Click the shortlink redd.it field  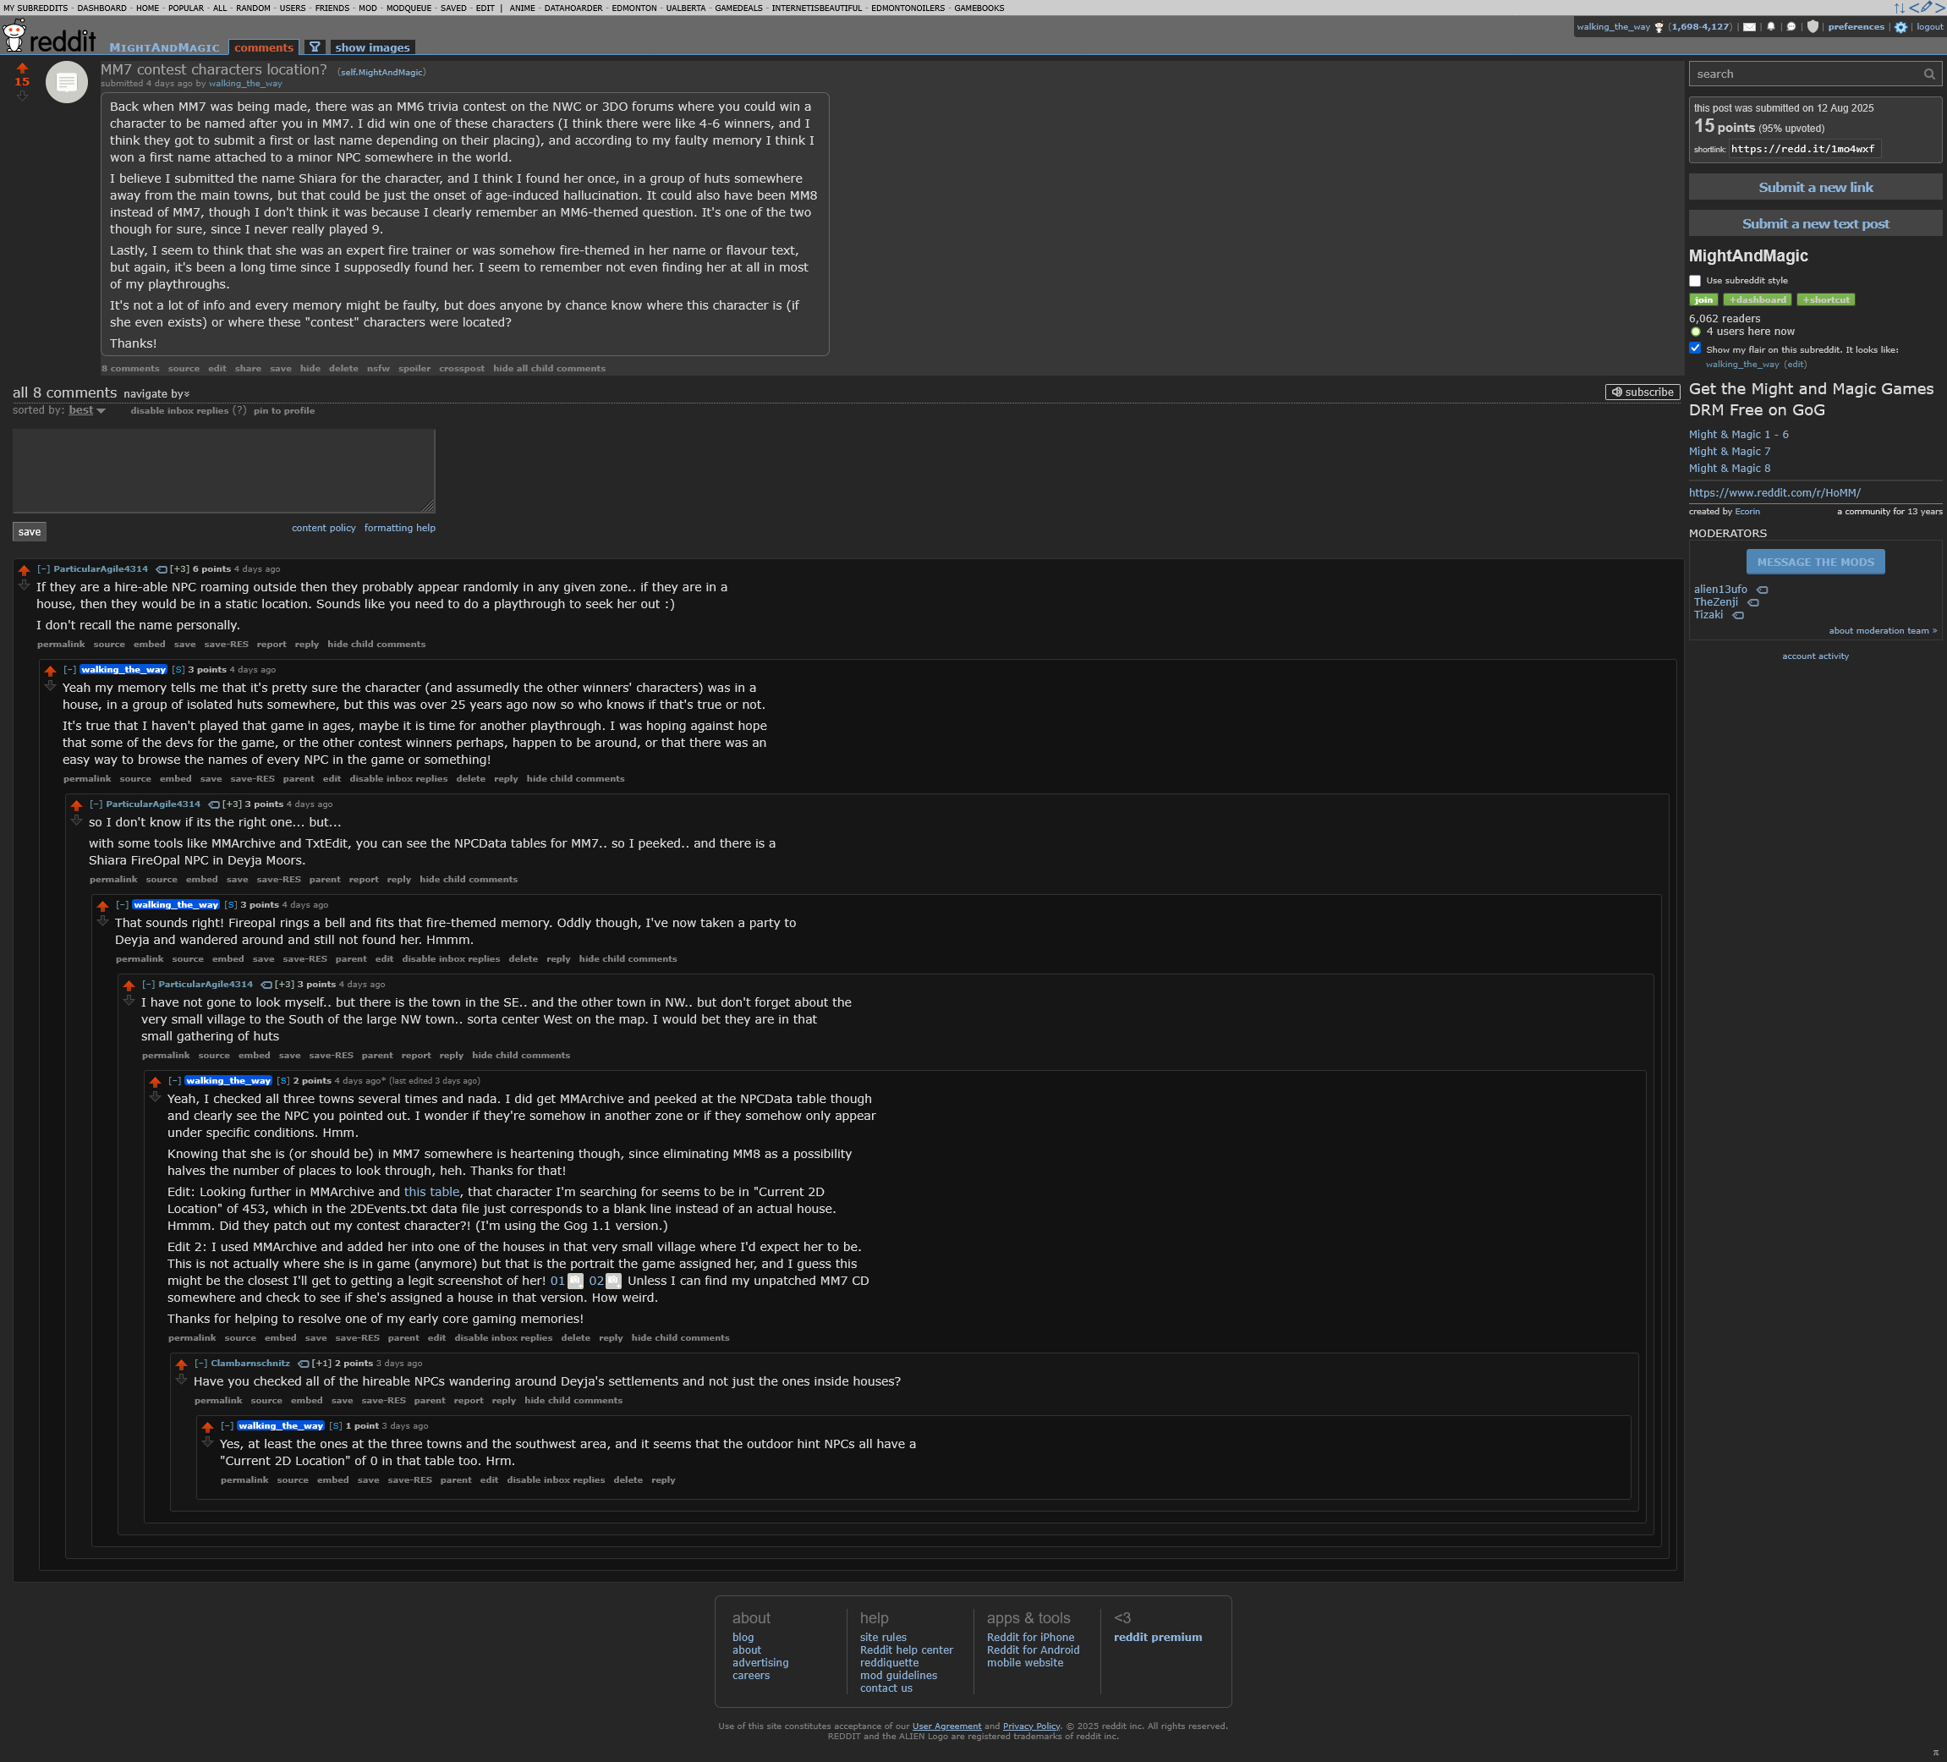pyautogui.click(x=1804, y=149)
